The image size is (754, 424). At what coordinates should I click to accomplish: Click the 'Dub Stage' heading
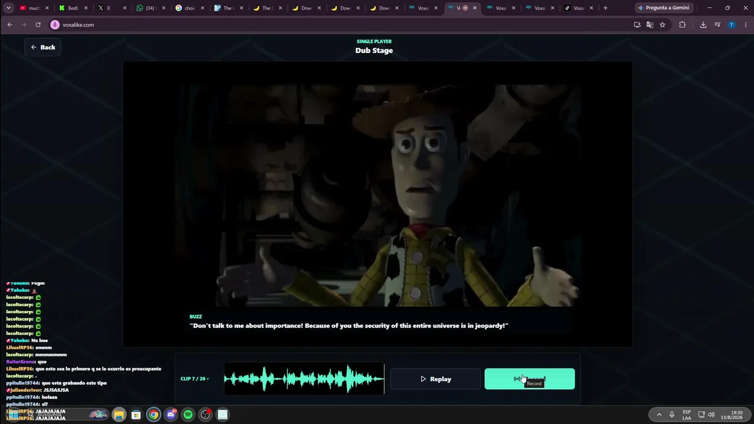click(374, 51)
